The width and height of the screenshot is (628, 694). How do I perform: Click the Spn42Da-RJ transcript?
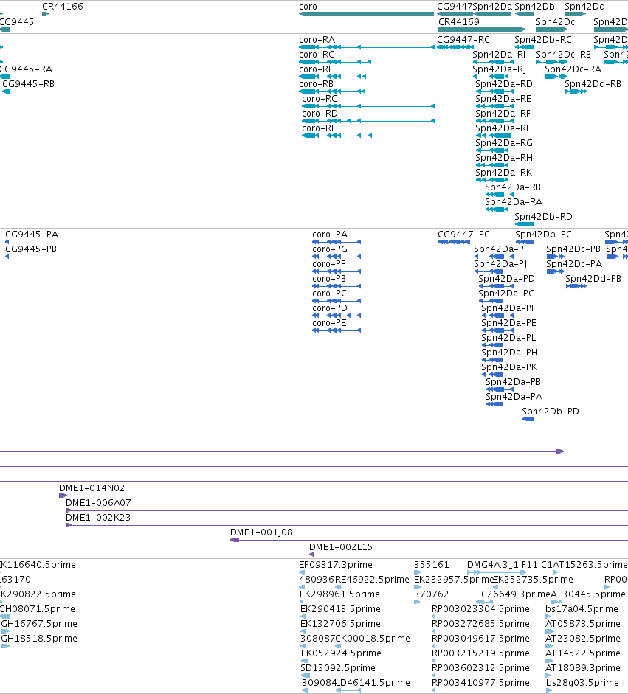point(491,77)
